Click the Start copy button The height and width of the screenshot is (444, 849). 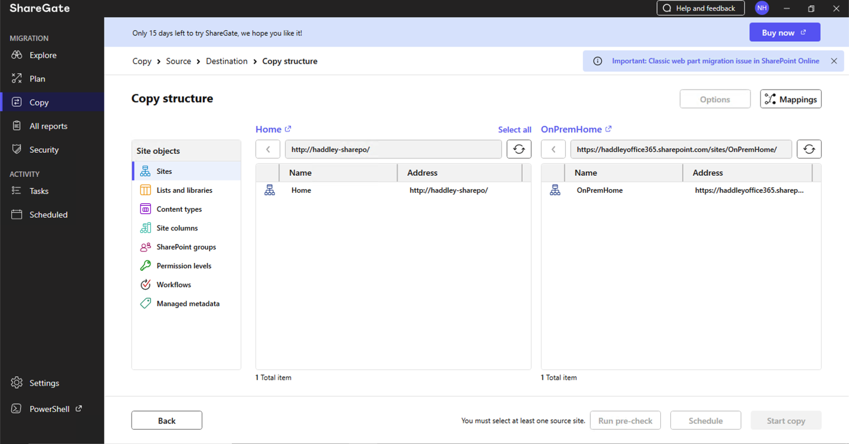click(x=786, y=420)
